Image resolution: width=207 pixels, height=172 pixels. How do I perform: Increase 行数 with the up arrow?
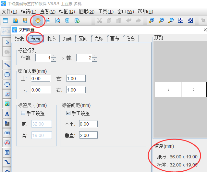54,56
